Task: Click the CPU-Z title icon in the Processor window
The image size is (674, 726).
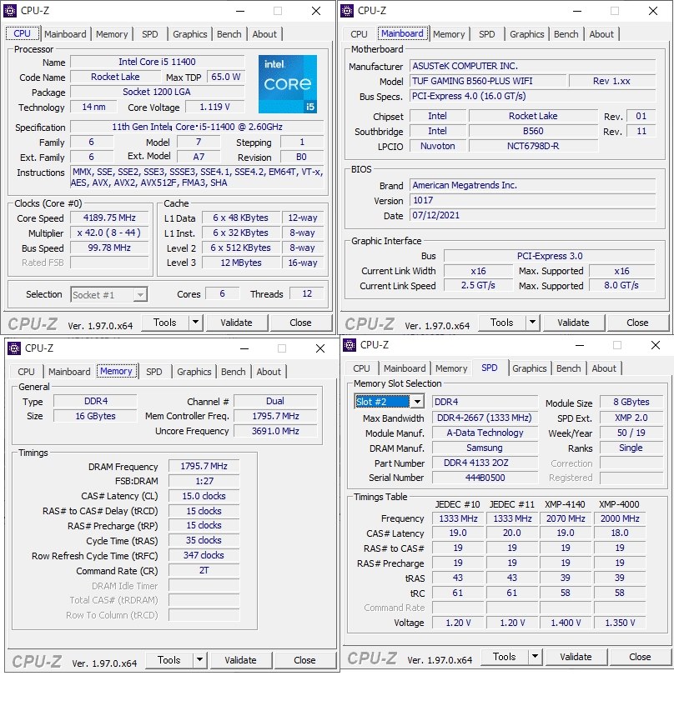Action: [10, 11]
